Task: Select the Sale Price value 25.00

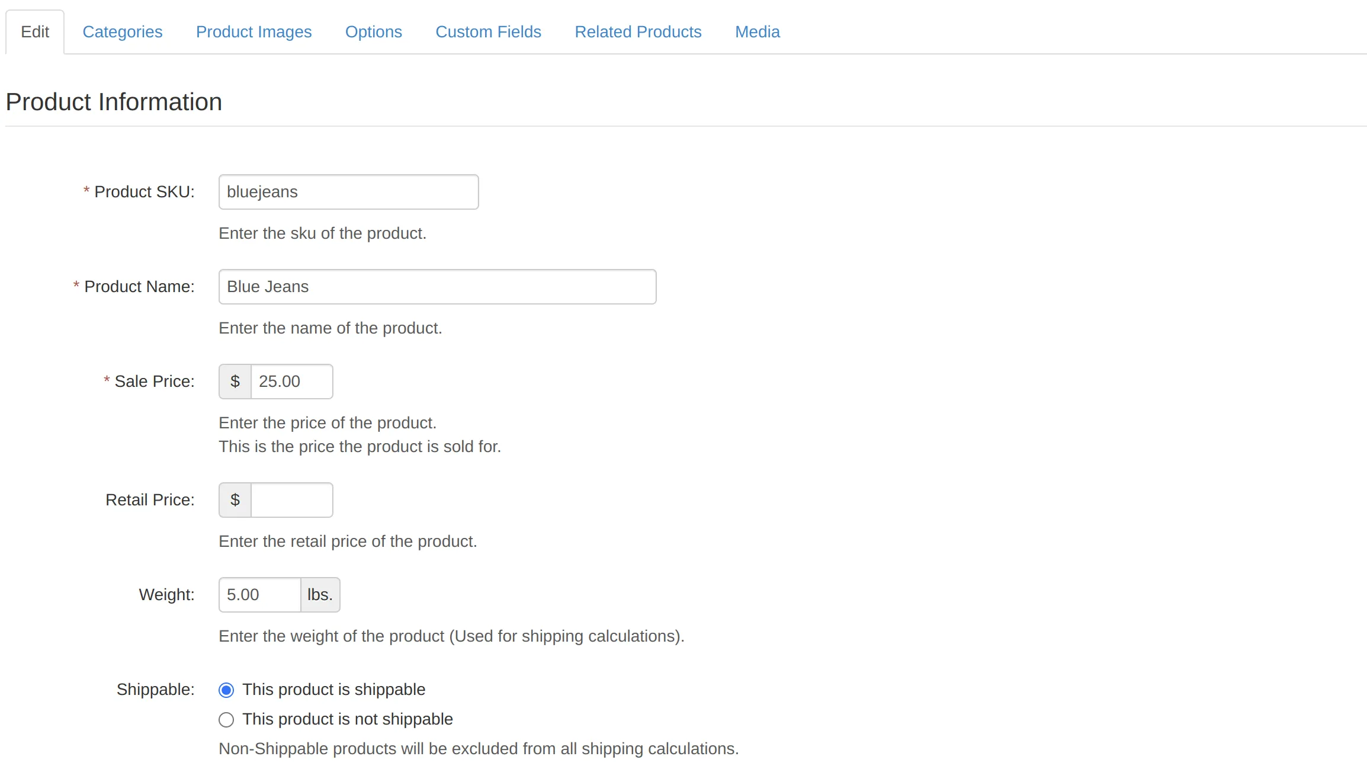Action: 292,381
